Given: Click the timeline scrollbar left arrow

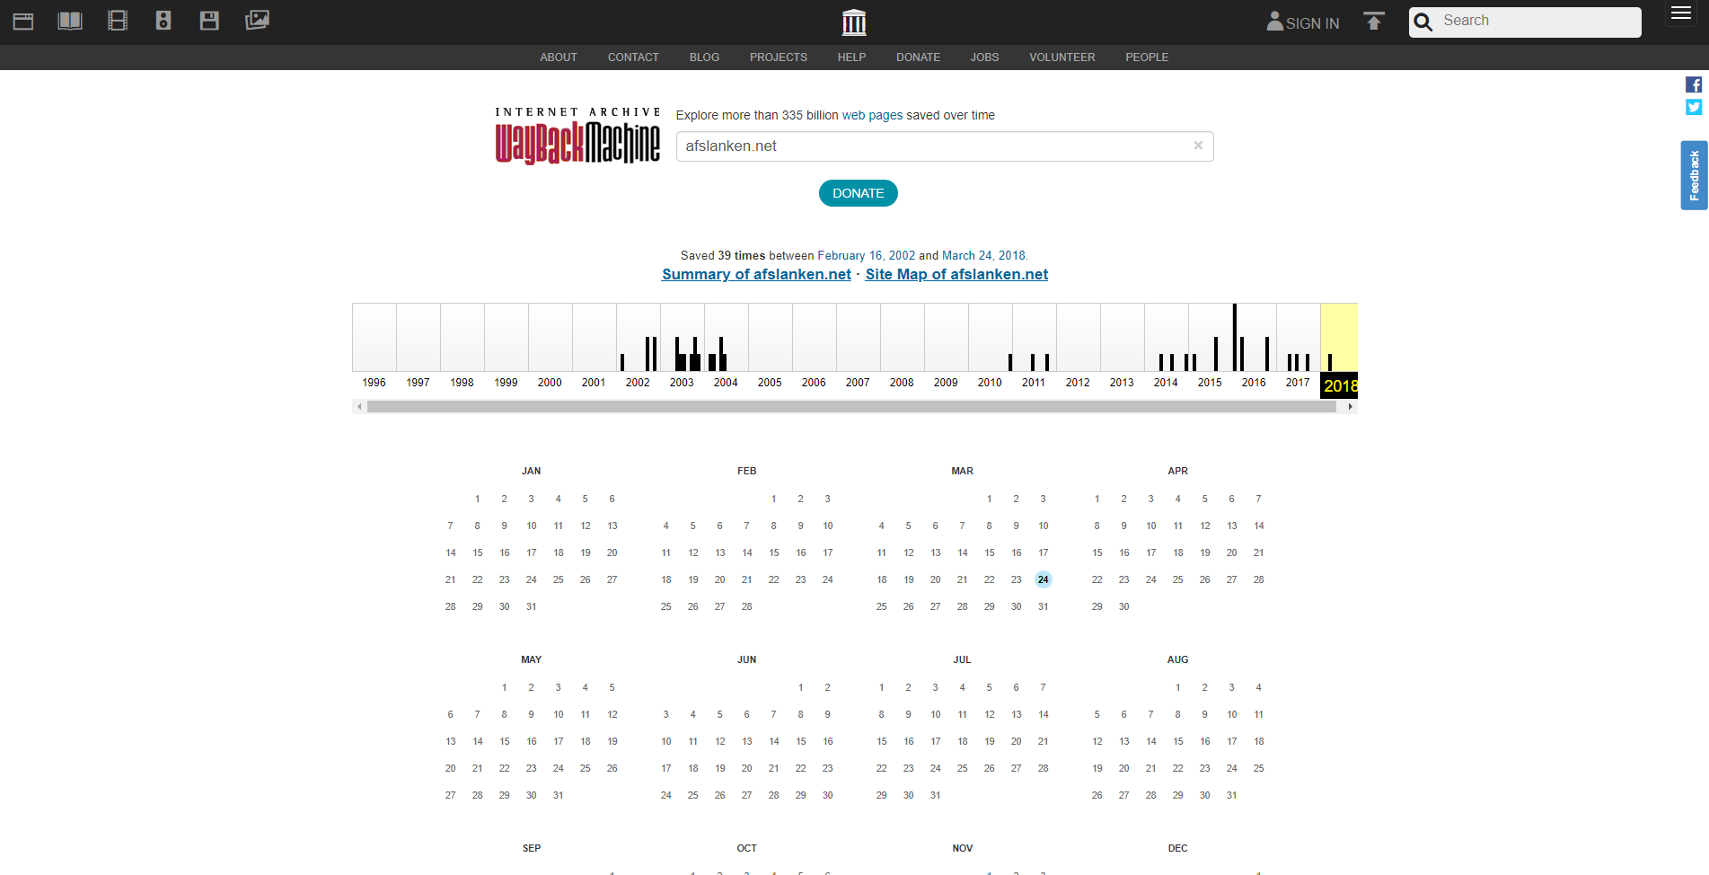Looking at the screenshot, I should [359, 407].
